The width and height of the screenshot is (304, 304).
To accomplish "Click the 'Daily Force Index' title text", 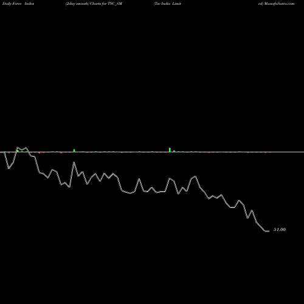I will click(x=18, y=4).
